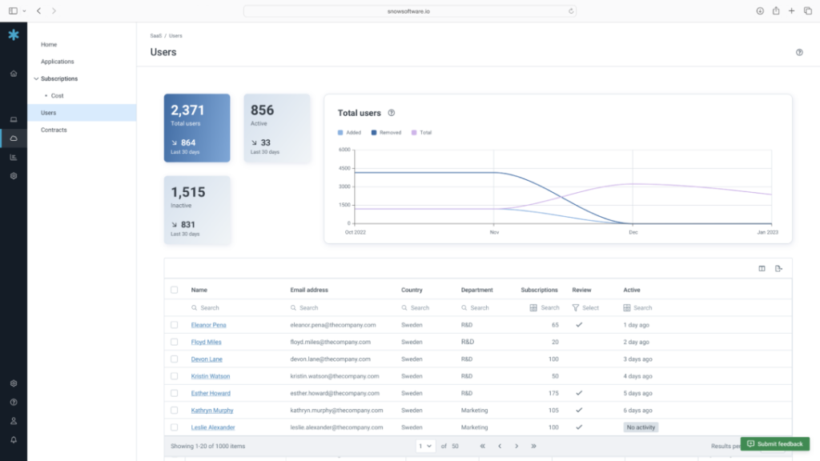Open the user profile for Floyd Miles

point(206,342)
